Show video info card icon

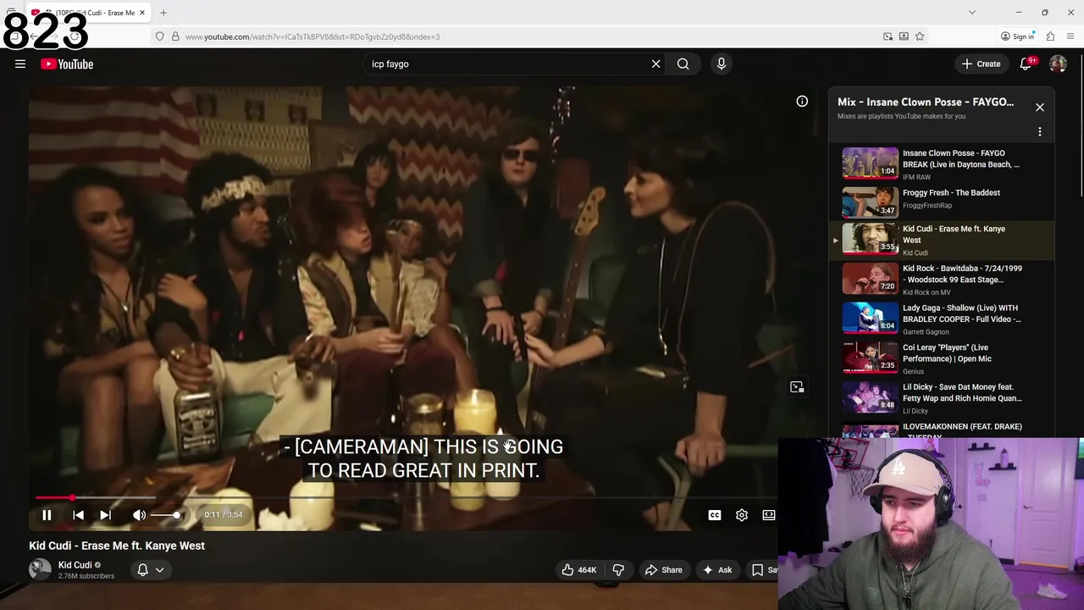pos(802,101)
